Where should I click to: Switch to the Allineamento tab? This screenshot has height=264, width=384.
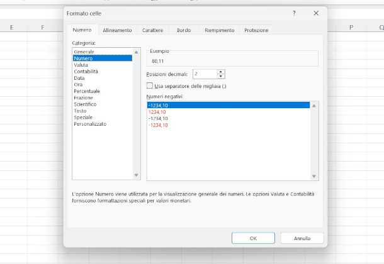pos(117,30)
